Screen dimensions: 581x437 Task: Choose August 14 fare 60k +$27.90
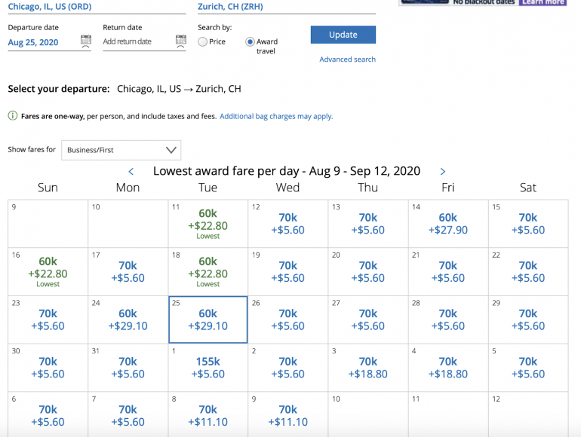coord(448,224)
